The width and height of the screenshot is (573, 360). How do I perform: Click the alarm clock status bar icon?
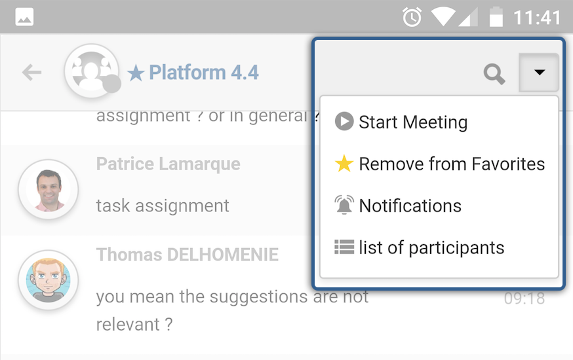[x=412, y=17]
